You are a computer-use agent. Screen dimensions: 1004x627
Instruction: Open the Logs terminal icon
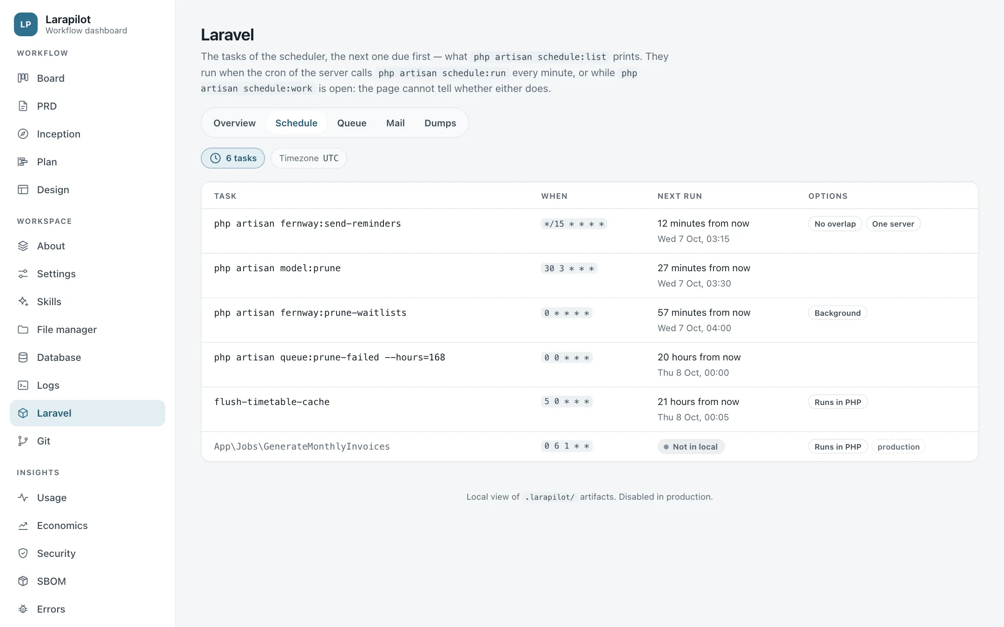[x=23, y=385]
